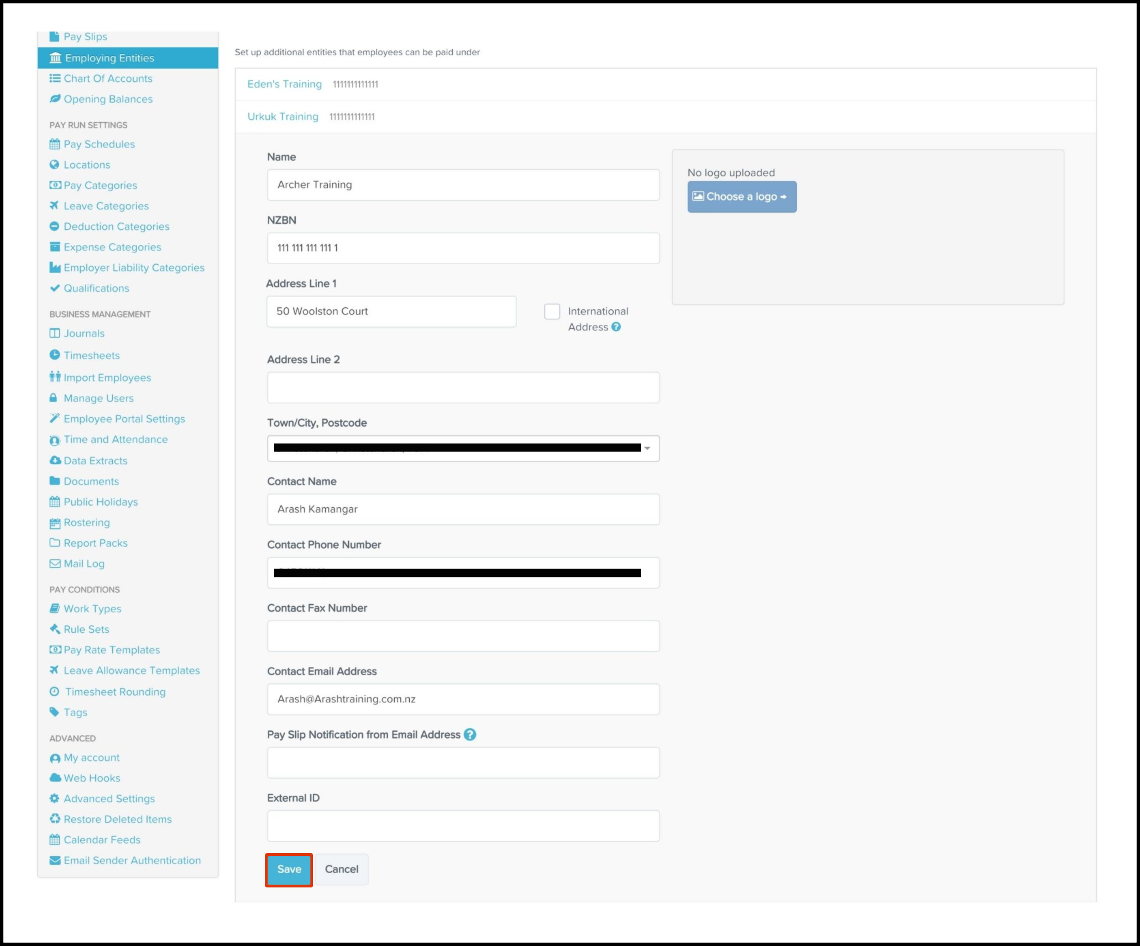This screenshot has height=946, width=1140.
Task: Open Urkuk Training entity link
Action: pos(283,117)
